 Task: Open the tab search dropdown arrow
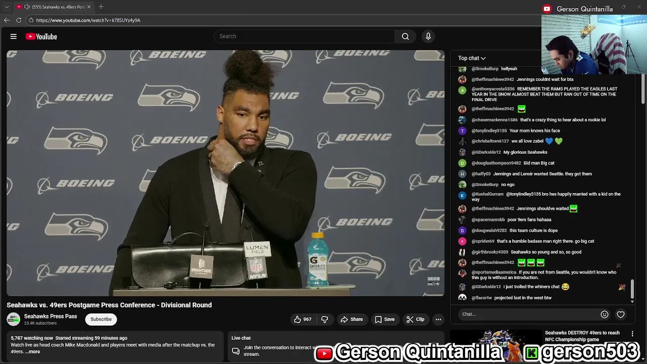pyautogui.click(x=7, y=7)
